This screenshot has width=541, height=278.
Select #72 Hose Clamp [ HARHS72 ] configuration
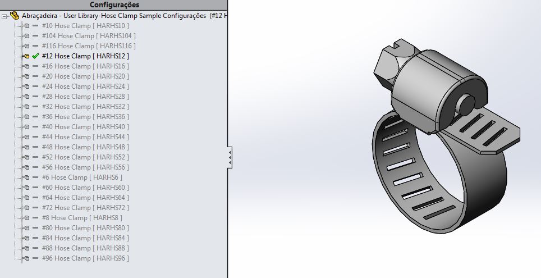85,208
